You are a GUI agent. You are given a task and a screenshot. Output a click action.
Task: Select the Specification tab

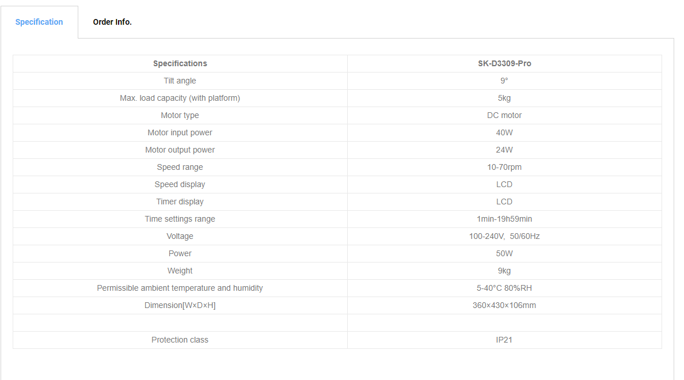click(39, 22)
